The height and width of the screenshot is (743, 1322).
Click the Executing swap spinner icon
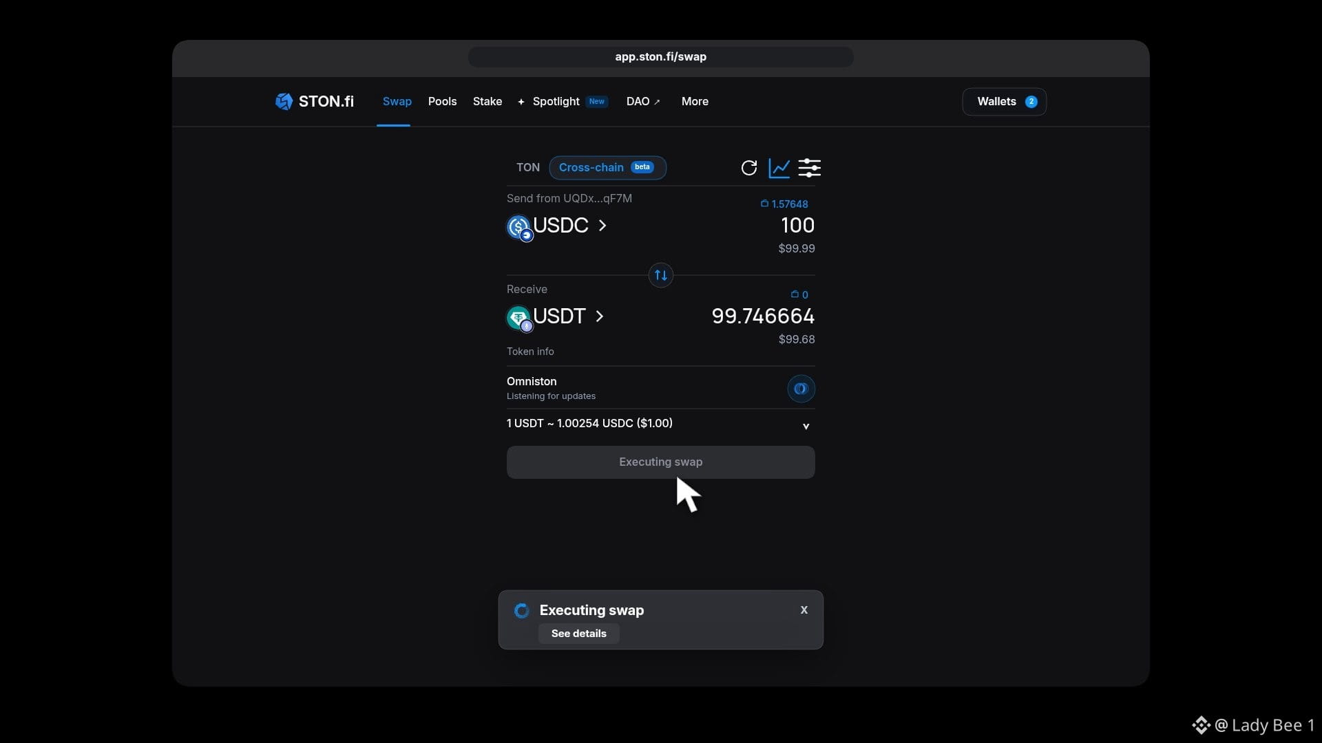(522, 610)
